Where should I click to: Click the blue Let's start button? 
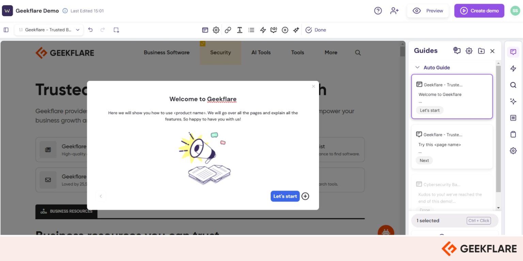[x=285, y=196]
